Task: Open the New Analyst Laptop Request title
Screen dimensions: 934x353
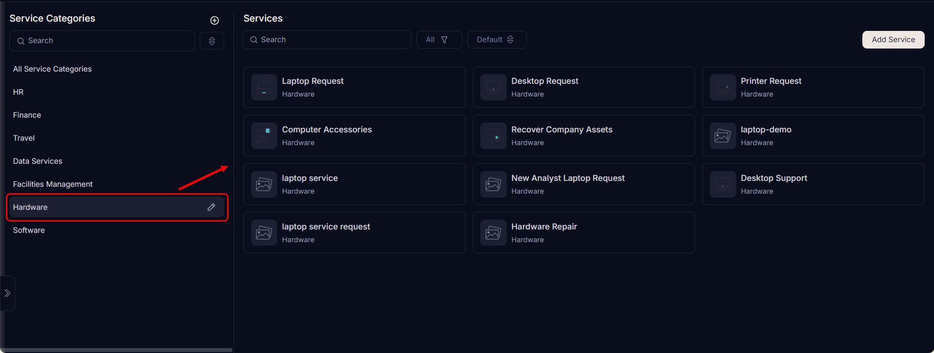Action: tap(568, 178)
